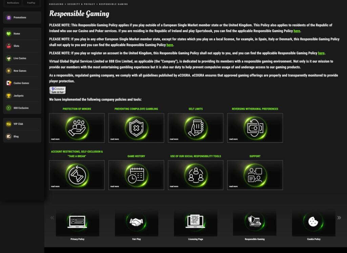Image resolution: width=347 pixels, height=253 pixels.
Task: Open the Fair Play handshake thumbnail
Action: (x=137, y=222)
